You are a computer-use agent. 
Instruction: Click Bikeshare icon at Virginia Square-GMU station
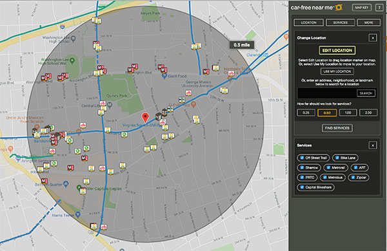[162, 122]
